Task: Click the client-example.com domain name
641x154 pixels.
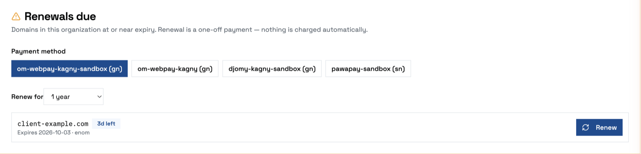Action: pyautogui.click(x=53, y=124)
